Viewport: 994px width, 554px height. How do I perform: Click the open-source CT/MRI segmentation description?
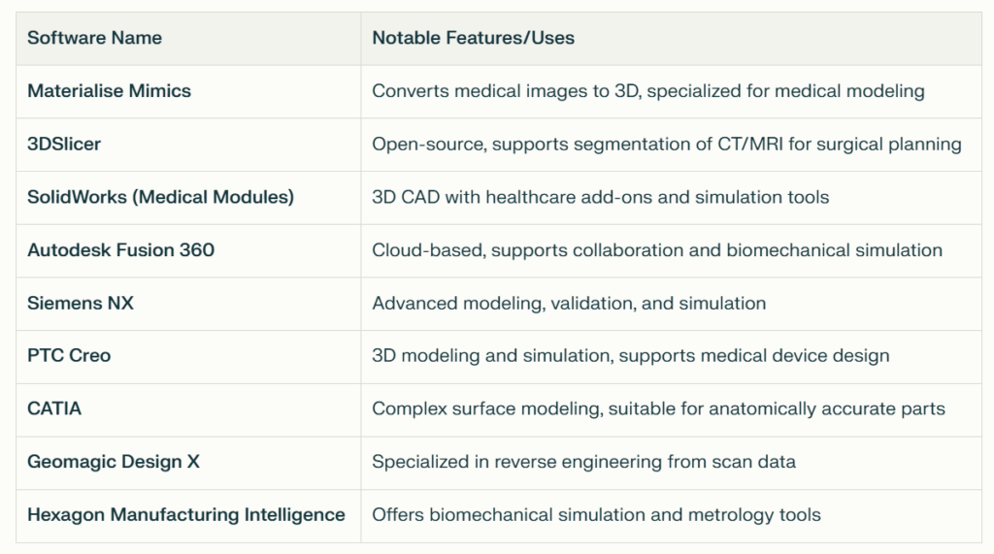pos(667,145)
